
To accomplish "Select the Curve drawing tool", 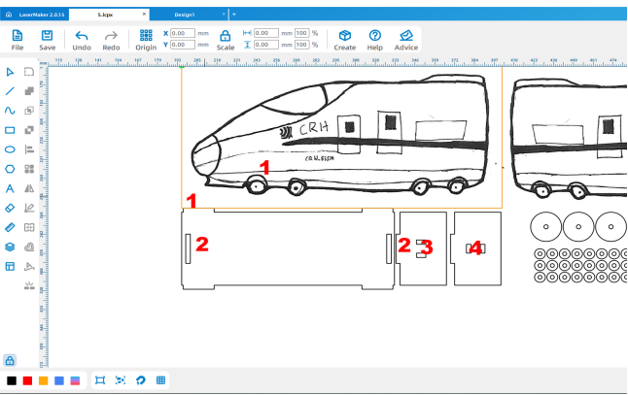I will point(10,111).
